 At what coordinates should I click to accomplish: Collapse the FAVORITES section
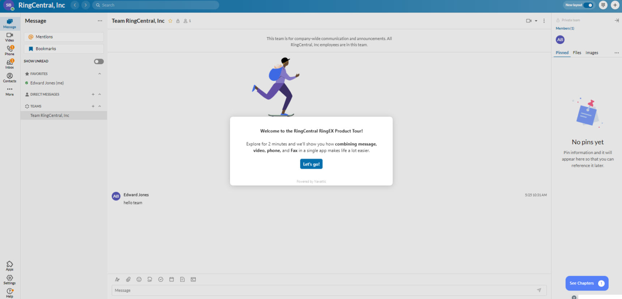click(x=100, y=74)
